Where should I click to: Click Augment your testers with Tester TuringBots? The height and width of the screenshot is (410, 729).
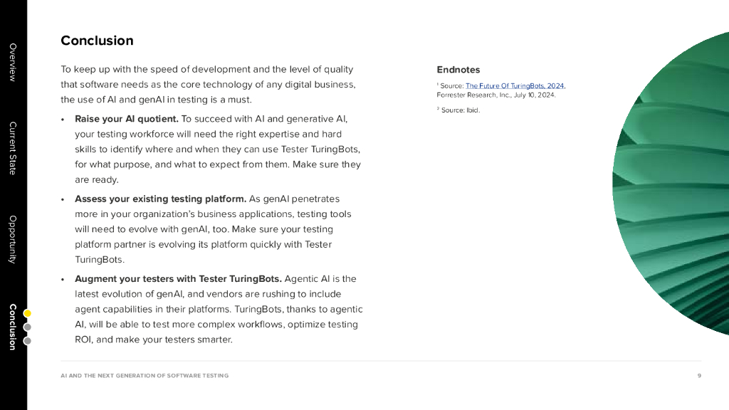point(178,279)
